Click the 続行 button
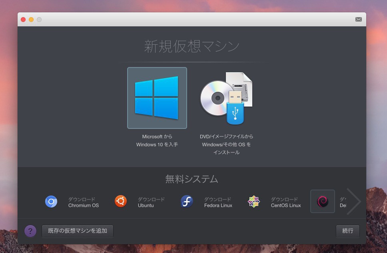This screenshot has height=253, width=387. pos(347,231)
